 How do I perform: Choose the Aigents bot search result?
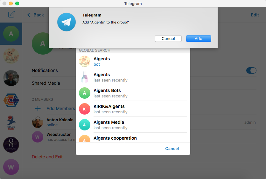[x=133, y=61]
